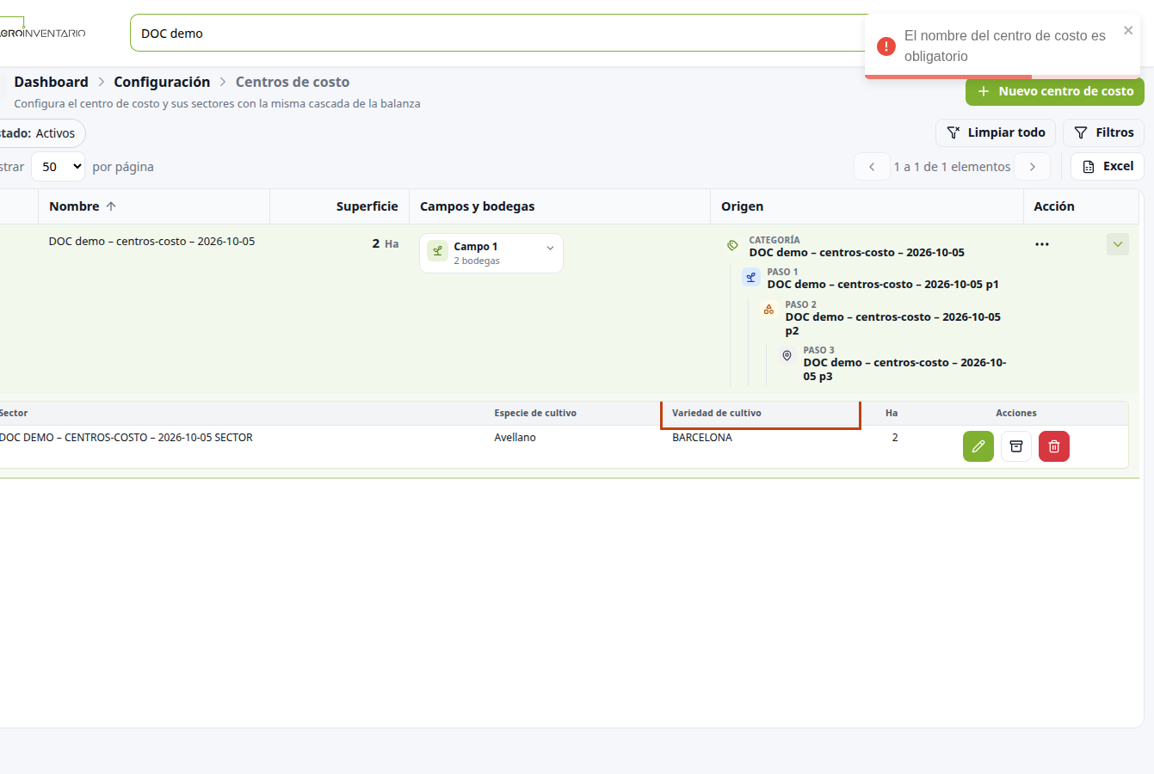Go to Configuración in the breadcrumb
Image resolution: width=1154 pixels, height=774 pixels.
pos(162,82)
